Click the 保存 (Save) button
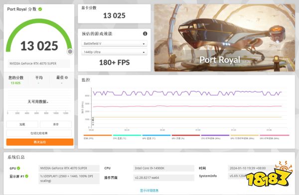This screenshot has width=299, height=195. click(x=56, y=124)
